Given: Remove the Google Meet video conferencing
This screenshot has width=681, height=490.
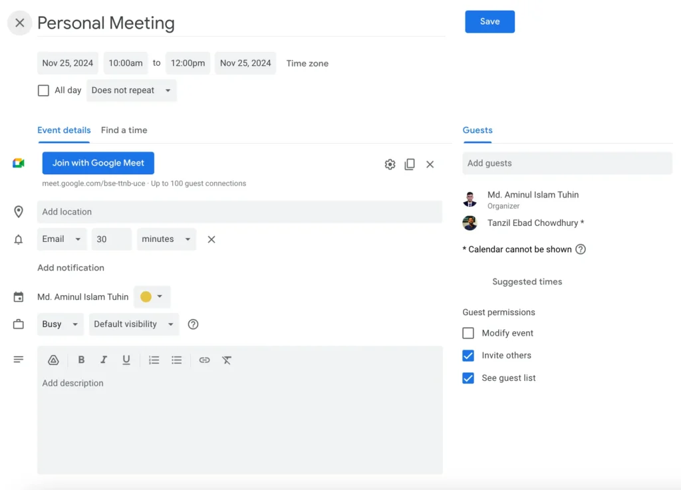Looking at the screenshot, I should pos(430,164).
